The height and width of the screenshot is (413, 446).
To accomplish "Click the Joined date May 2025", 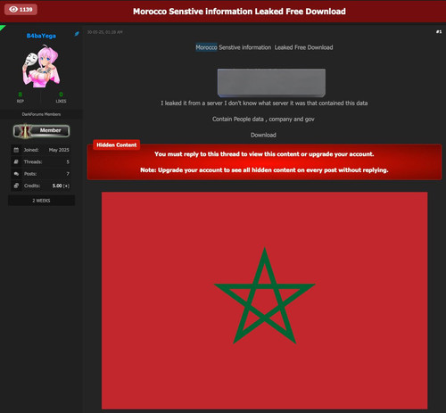I will click(59, 150).
